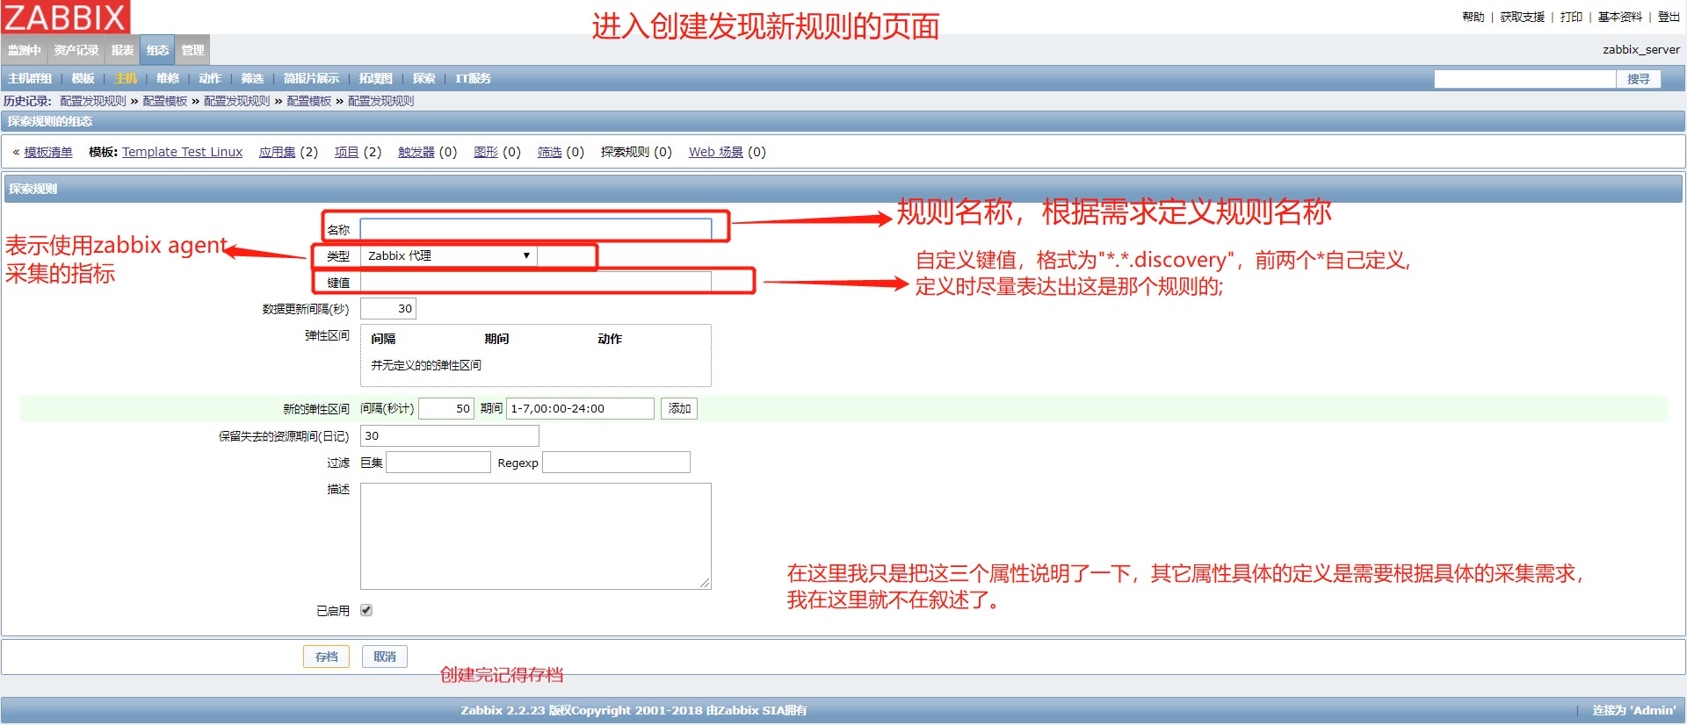The width and height of the screenshot is (1687, 725).
Task: Click the 存档 save button
Action: coord(326,657)
